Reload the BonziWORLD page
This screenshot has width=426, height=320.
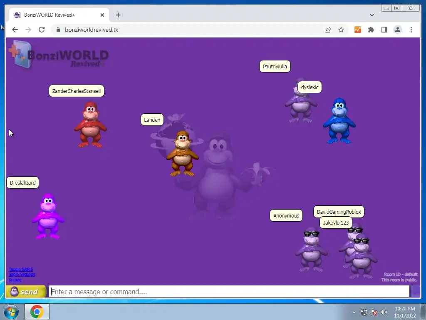point(42,30)
